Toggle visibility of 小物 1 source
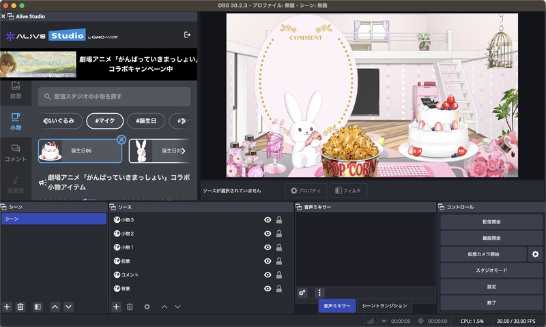This screenshot has height=327, width=546. tap(268, 247)
